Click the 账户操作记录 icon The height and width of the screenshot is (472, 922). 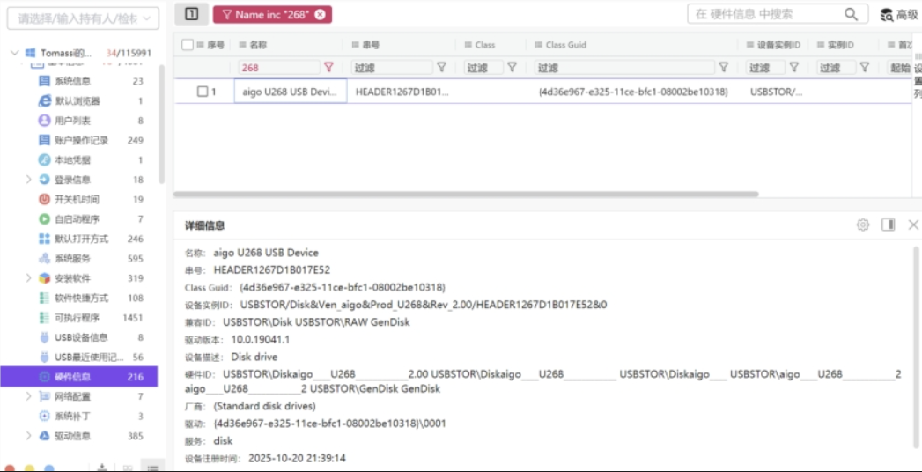pos(44,141)
